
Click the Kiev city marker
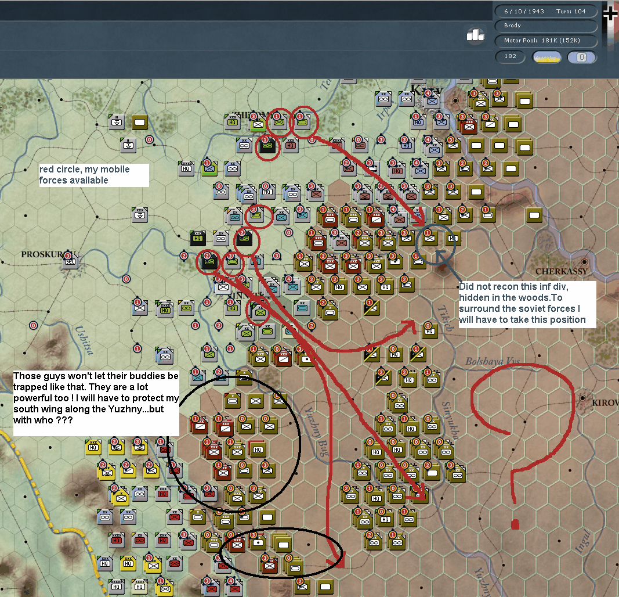(455, 100)
